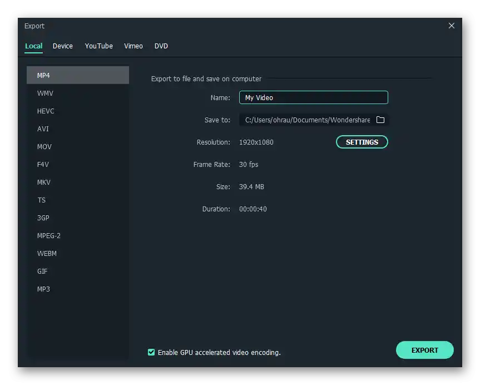This screenshot has width=480, height=385.
Task: Click the 00:00:40 duration value
Action: [253, 209]
